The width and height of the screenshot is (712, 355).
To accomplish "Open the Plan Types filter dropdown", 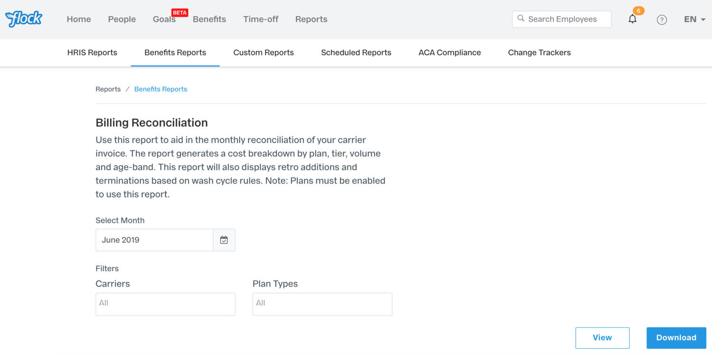I will click(322, 304).
